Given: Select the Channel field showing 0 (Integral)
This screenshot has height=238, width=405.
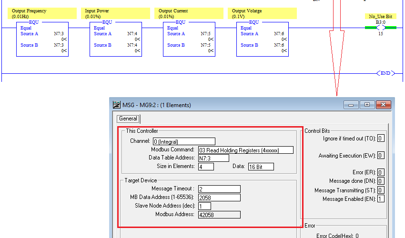Looking at the screenshot, I should click(184, 141).
